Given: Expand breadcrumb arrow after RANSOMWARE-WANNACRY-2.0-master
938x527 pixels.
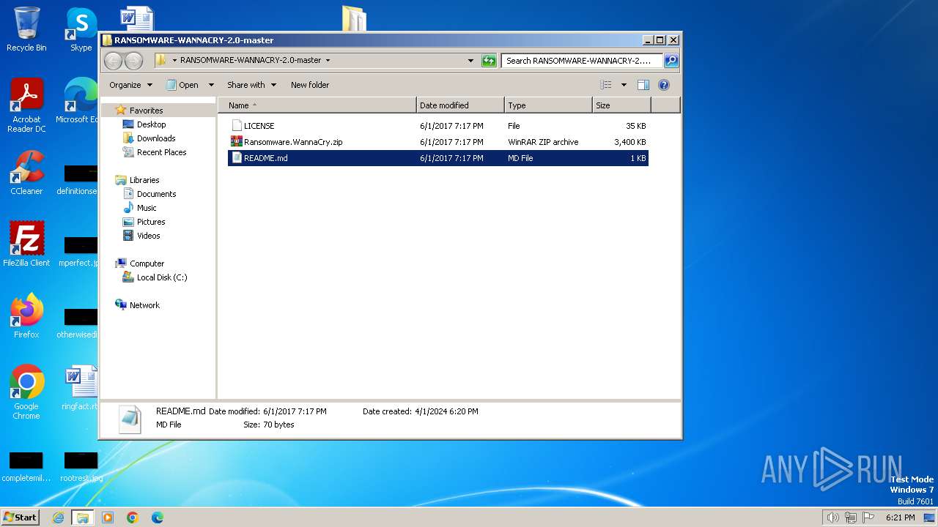Looking at the screenshot, I should pyautogui.click(x=328, y=61).
